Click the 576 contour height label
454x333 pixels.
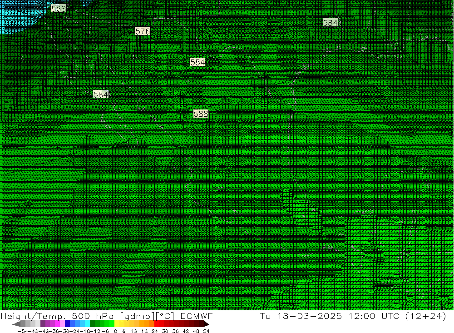tap(143, 31)
